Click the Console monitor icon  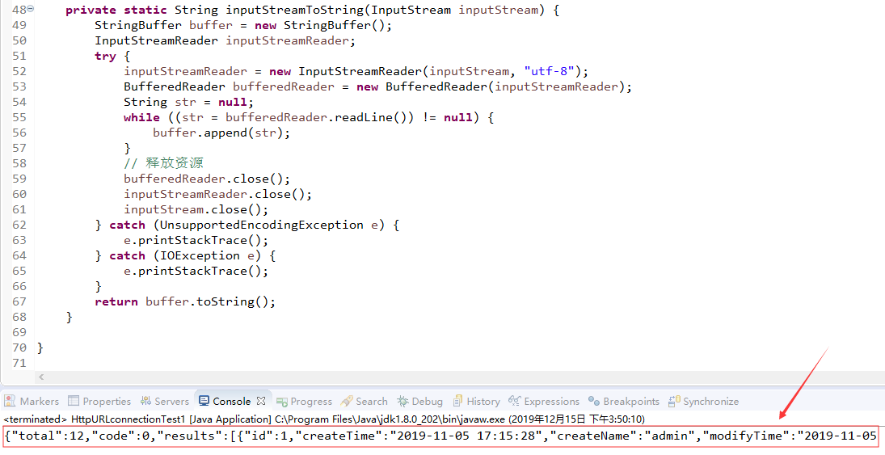(x=204, y=401)
